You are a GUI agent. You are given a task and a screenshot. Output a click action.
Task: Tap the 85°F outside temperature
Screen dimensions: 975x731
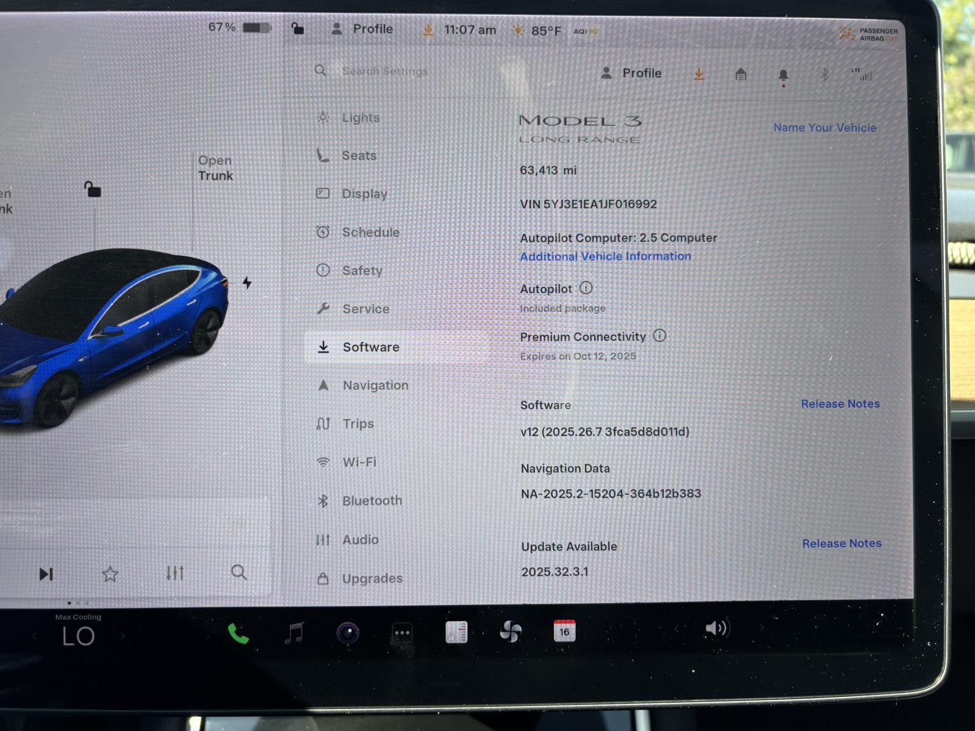click(x=546, y=30)
